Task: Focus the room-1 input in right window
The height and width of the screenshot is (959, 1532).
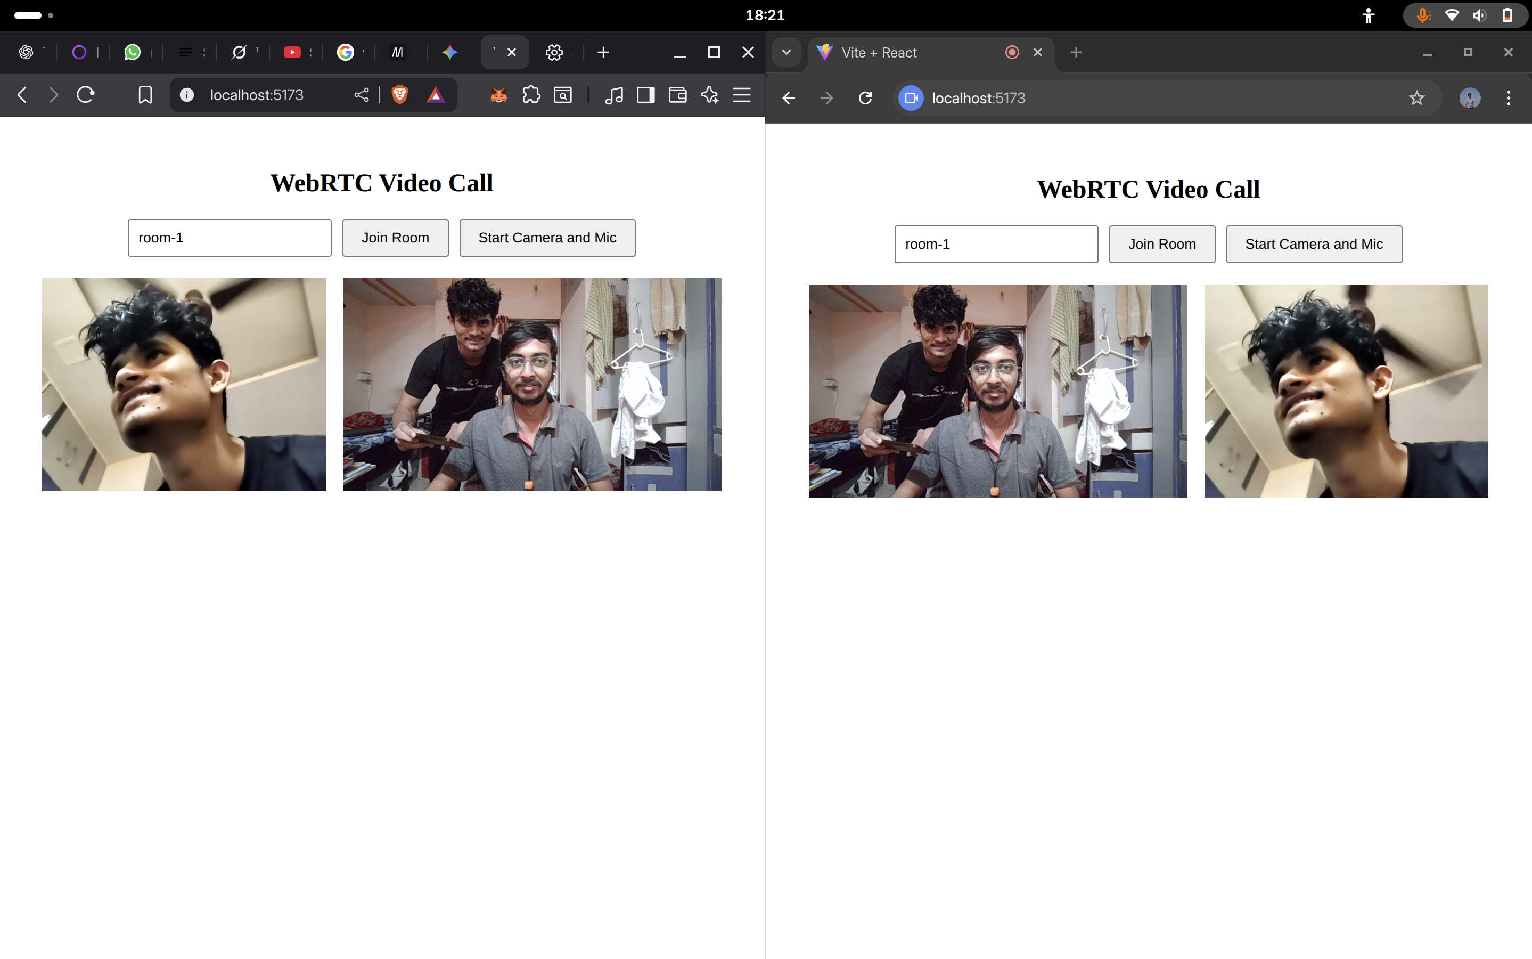Action: pos(995,244)
